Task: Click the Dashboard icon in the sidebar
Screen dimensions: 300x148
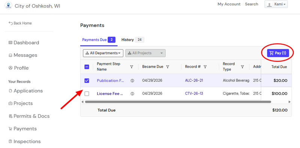Action: tap(10, 43)
